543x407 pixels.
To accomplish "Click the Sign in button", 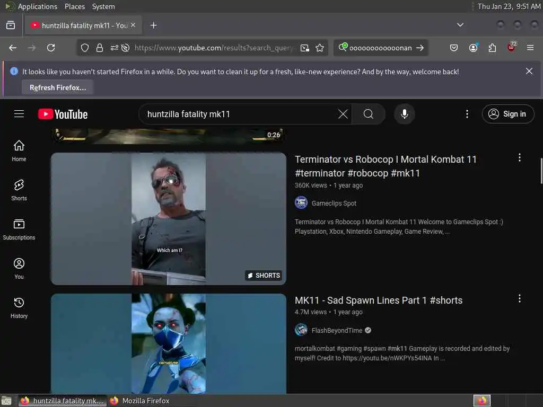I will (x=507, y=114).
